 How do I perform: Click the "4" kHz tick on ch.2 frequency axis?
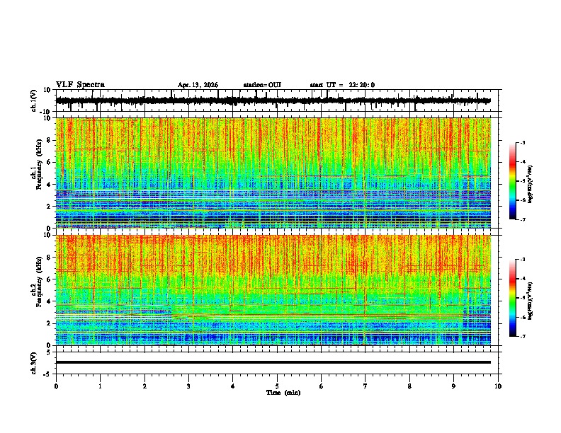click(x=49, y=301)
